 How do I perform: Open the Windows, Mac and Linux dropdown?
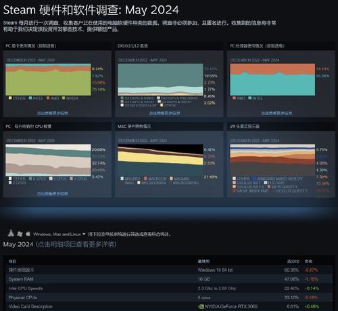point(59,234)
